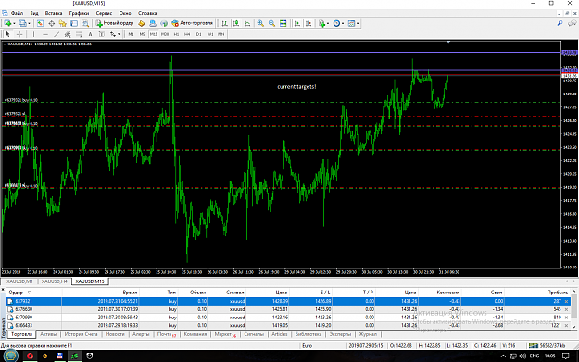Tile chart windows with grid icon
579x362 pixels.
click(x=283, y=23)
